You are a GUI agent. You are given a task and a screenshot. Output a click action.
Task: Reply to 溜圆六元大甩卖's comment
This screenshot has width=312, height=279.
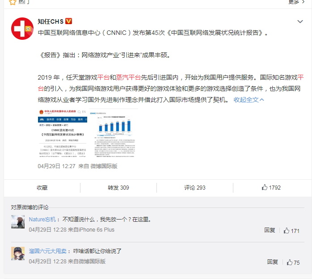click(273, 262)
